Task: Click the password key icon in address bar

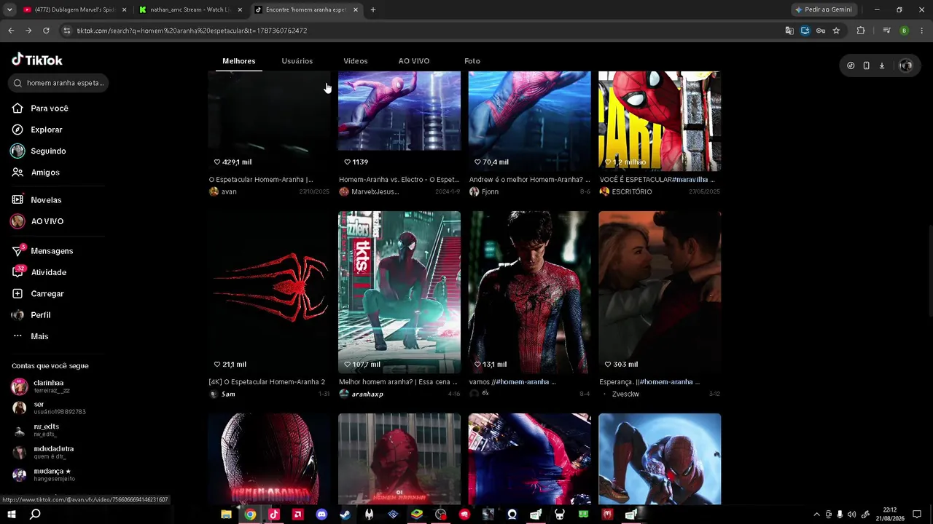Action: pyautogui.click(x=821, y=31)
